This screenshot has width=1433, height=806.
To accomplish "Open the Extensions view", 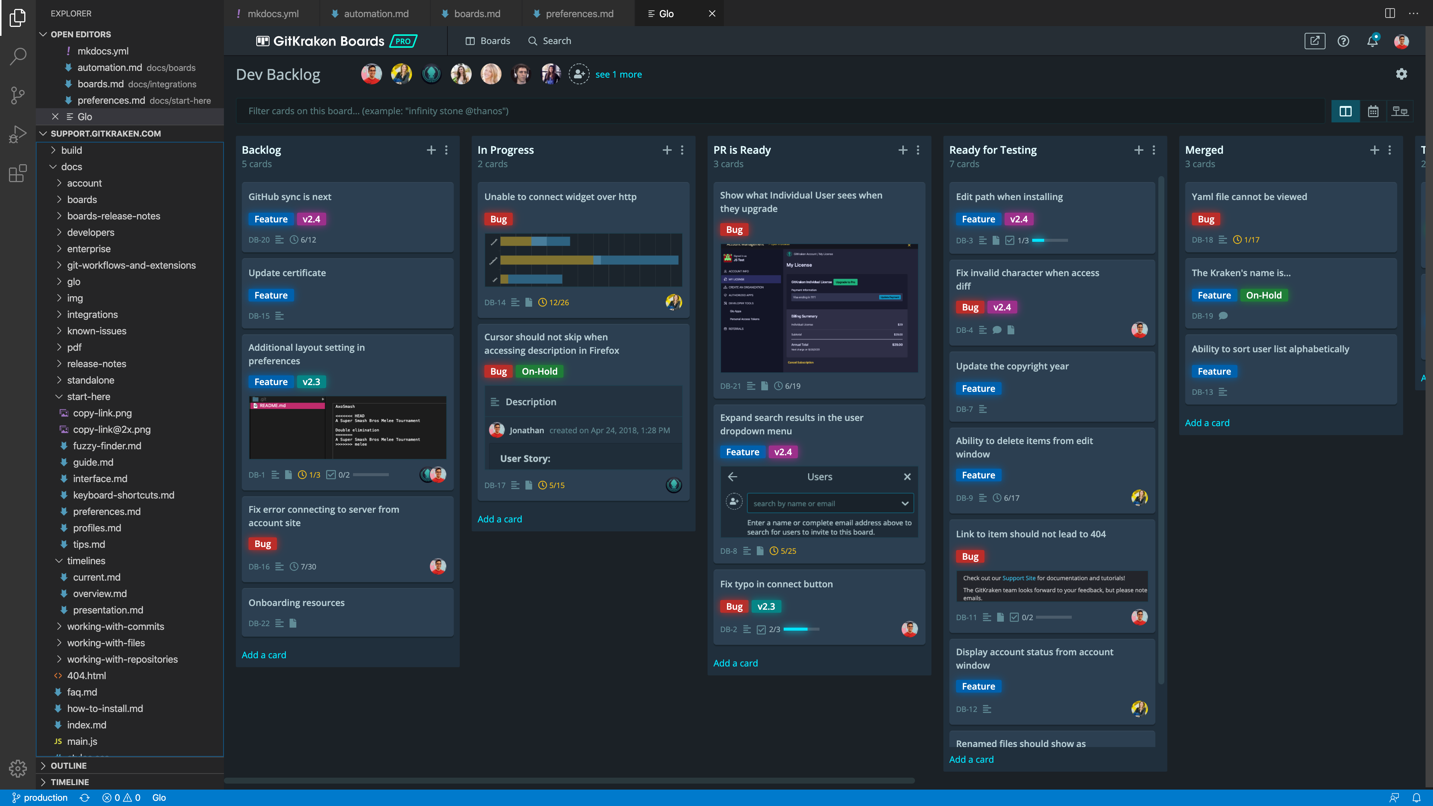I will tap(18, 173).
